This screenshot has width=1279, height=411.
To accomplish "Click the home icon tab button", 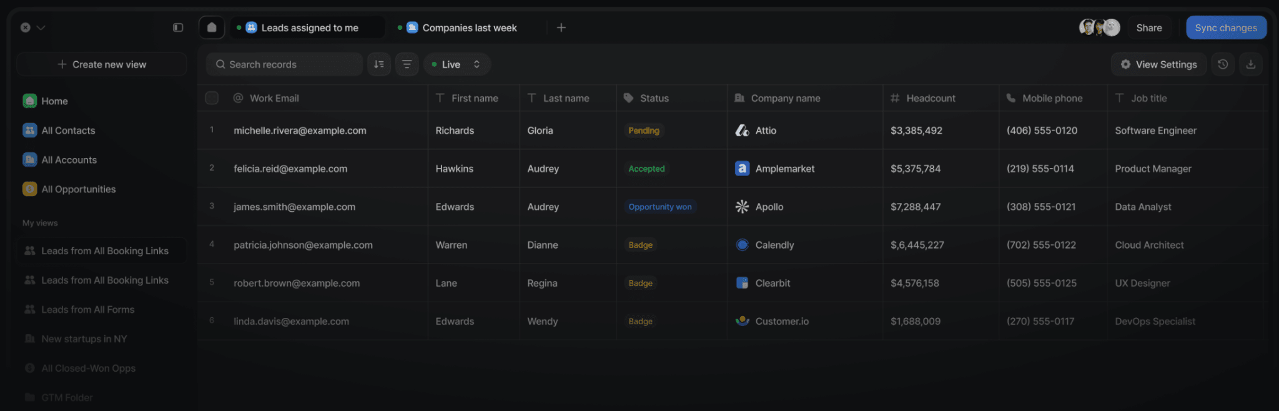I will point(212,27).
